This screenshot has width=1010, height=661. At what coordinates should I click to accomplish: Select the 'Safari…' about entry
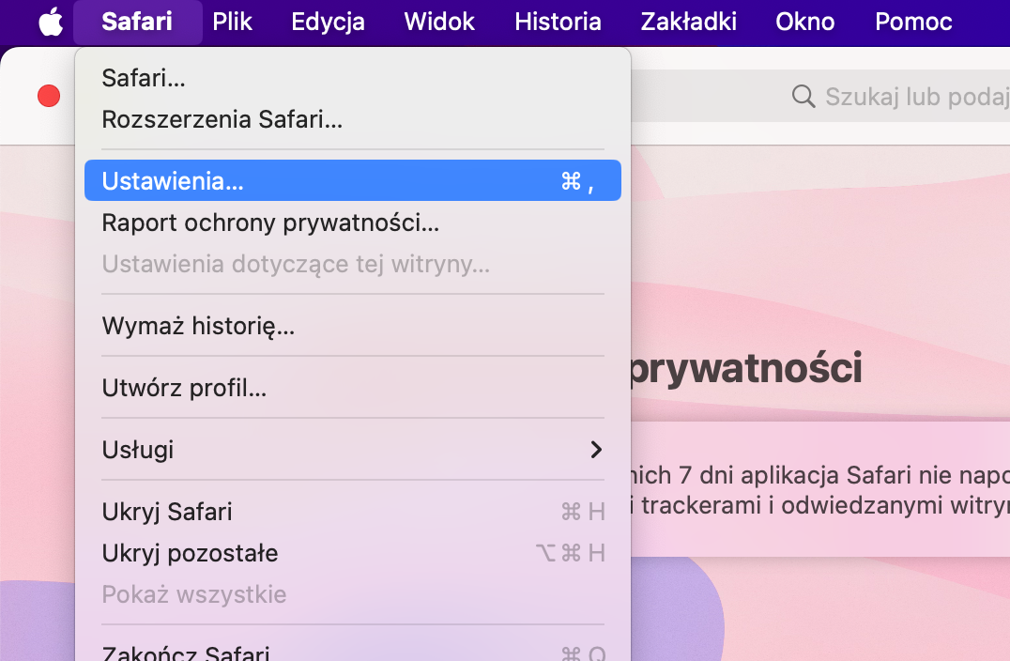pyautogui.click(x=353, y=78)
